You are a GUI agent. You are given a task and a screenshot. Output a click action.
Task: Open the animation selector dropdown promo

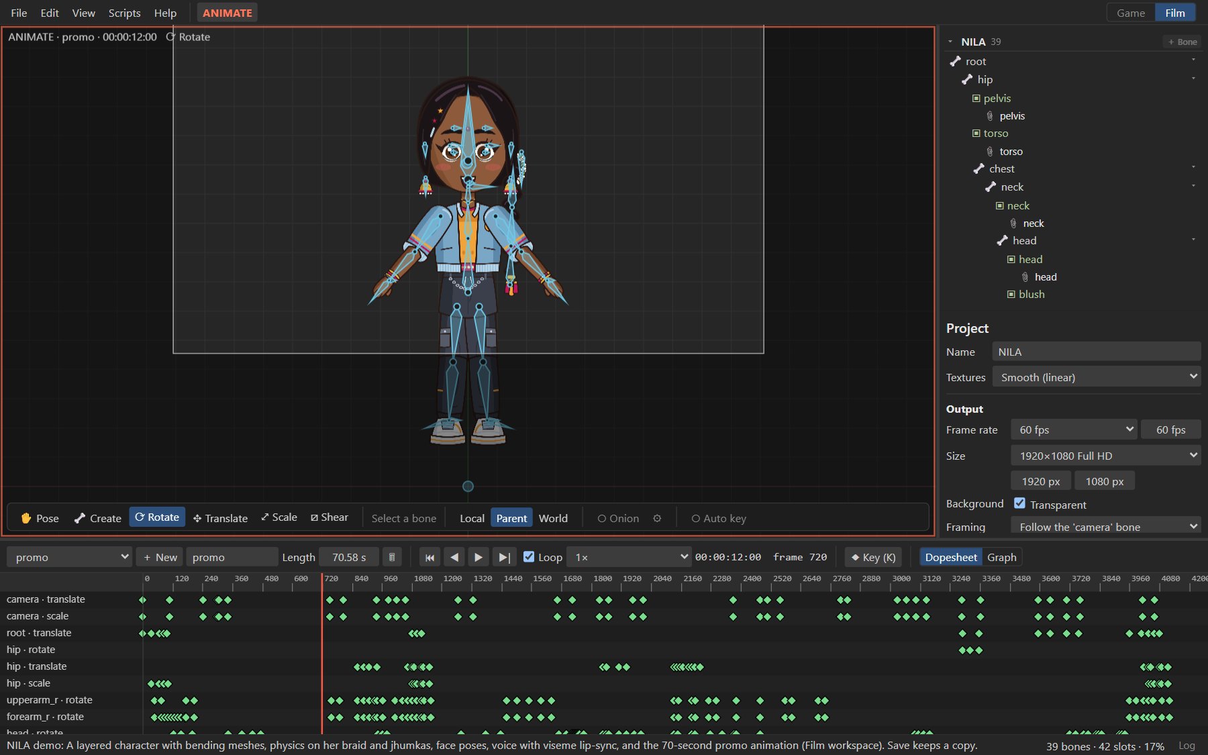click(x=69, y=557)
